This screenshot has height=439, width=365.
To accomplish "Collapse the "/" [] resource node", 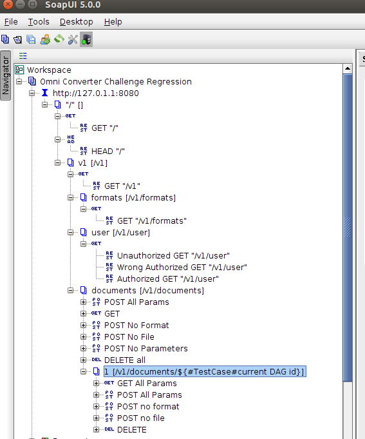I will click(x=44, y=104).
